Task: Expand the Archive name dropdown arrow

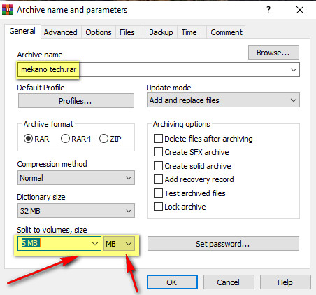Action: 294,69
